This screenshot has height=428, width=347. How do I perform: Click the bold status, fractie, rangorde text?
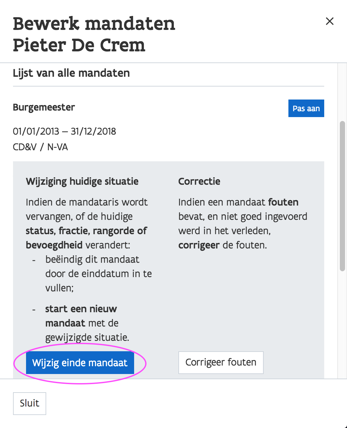(x=86, y=231)
